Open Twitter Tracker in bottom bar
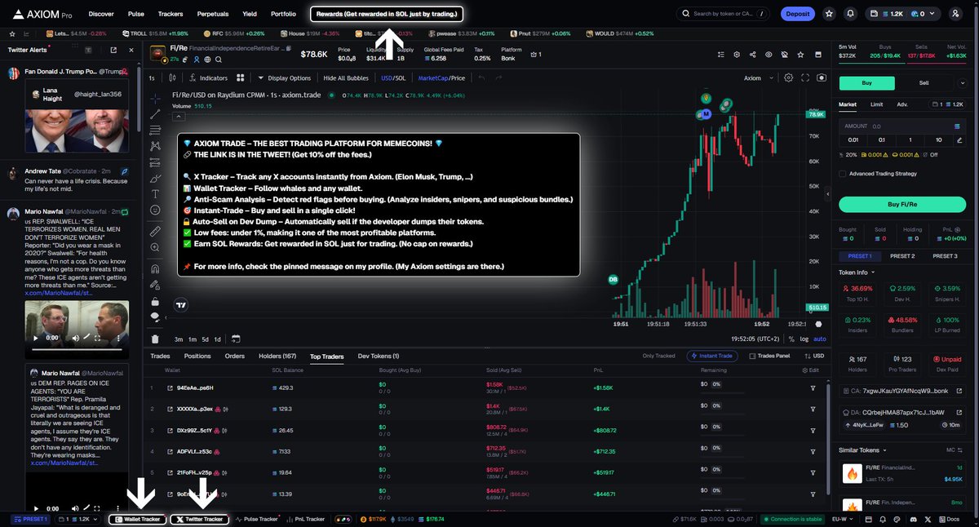Viewport: 979px width, 527px height. 199,519
